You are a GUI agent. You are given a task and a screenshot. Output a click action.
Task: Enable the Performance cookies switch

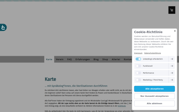[138, 73]
